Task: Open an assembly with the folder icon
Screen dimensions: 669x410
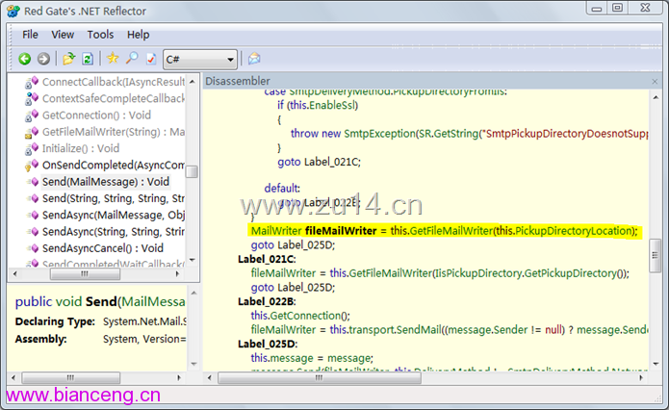Action: click(68, 59)
